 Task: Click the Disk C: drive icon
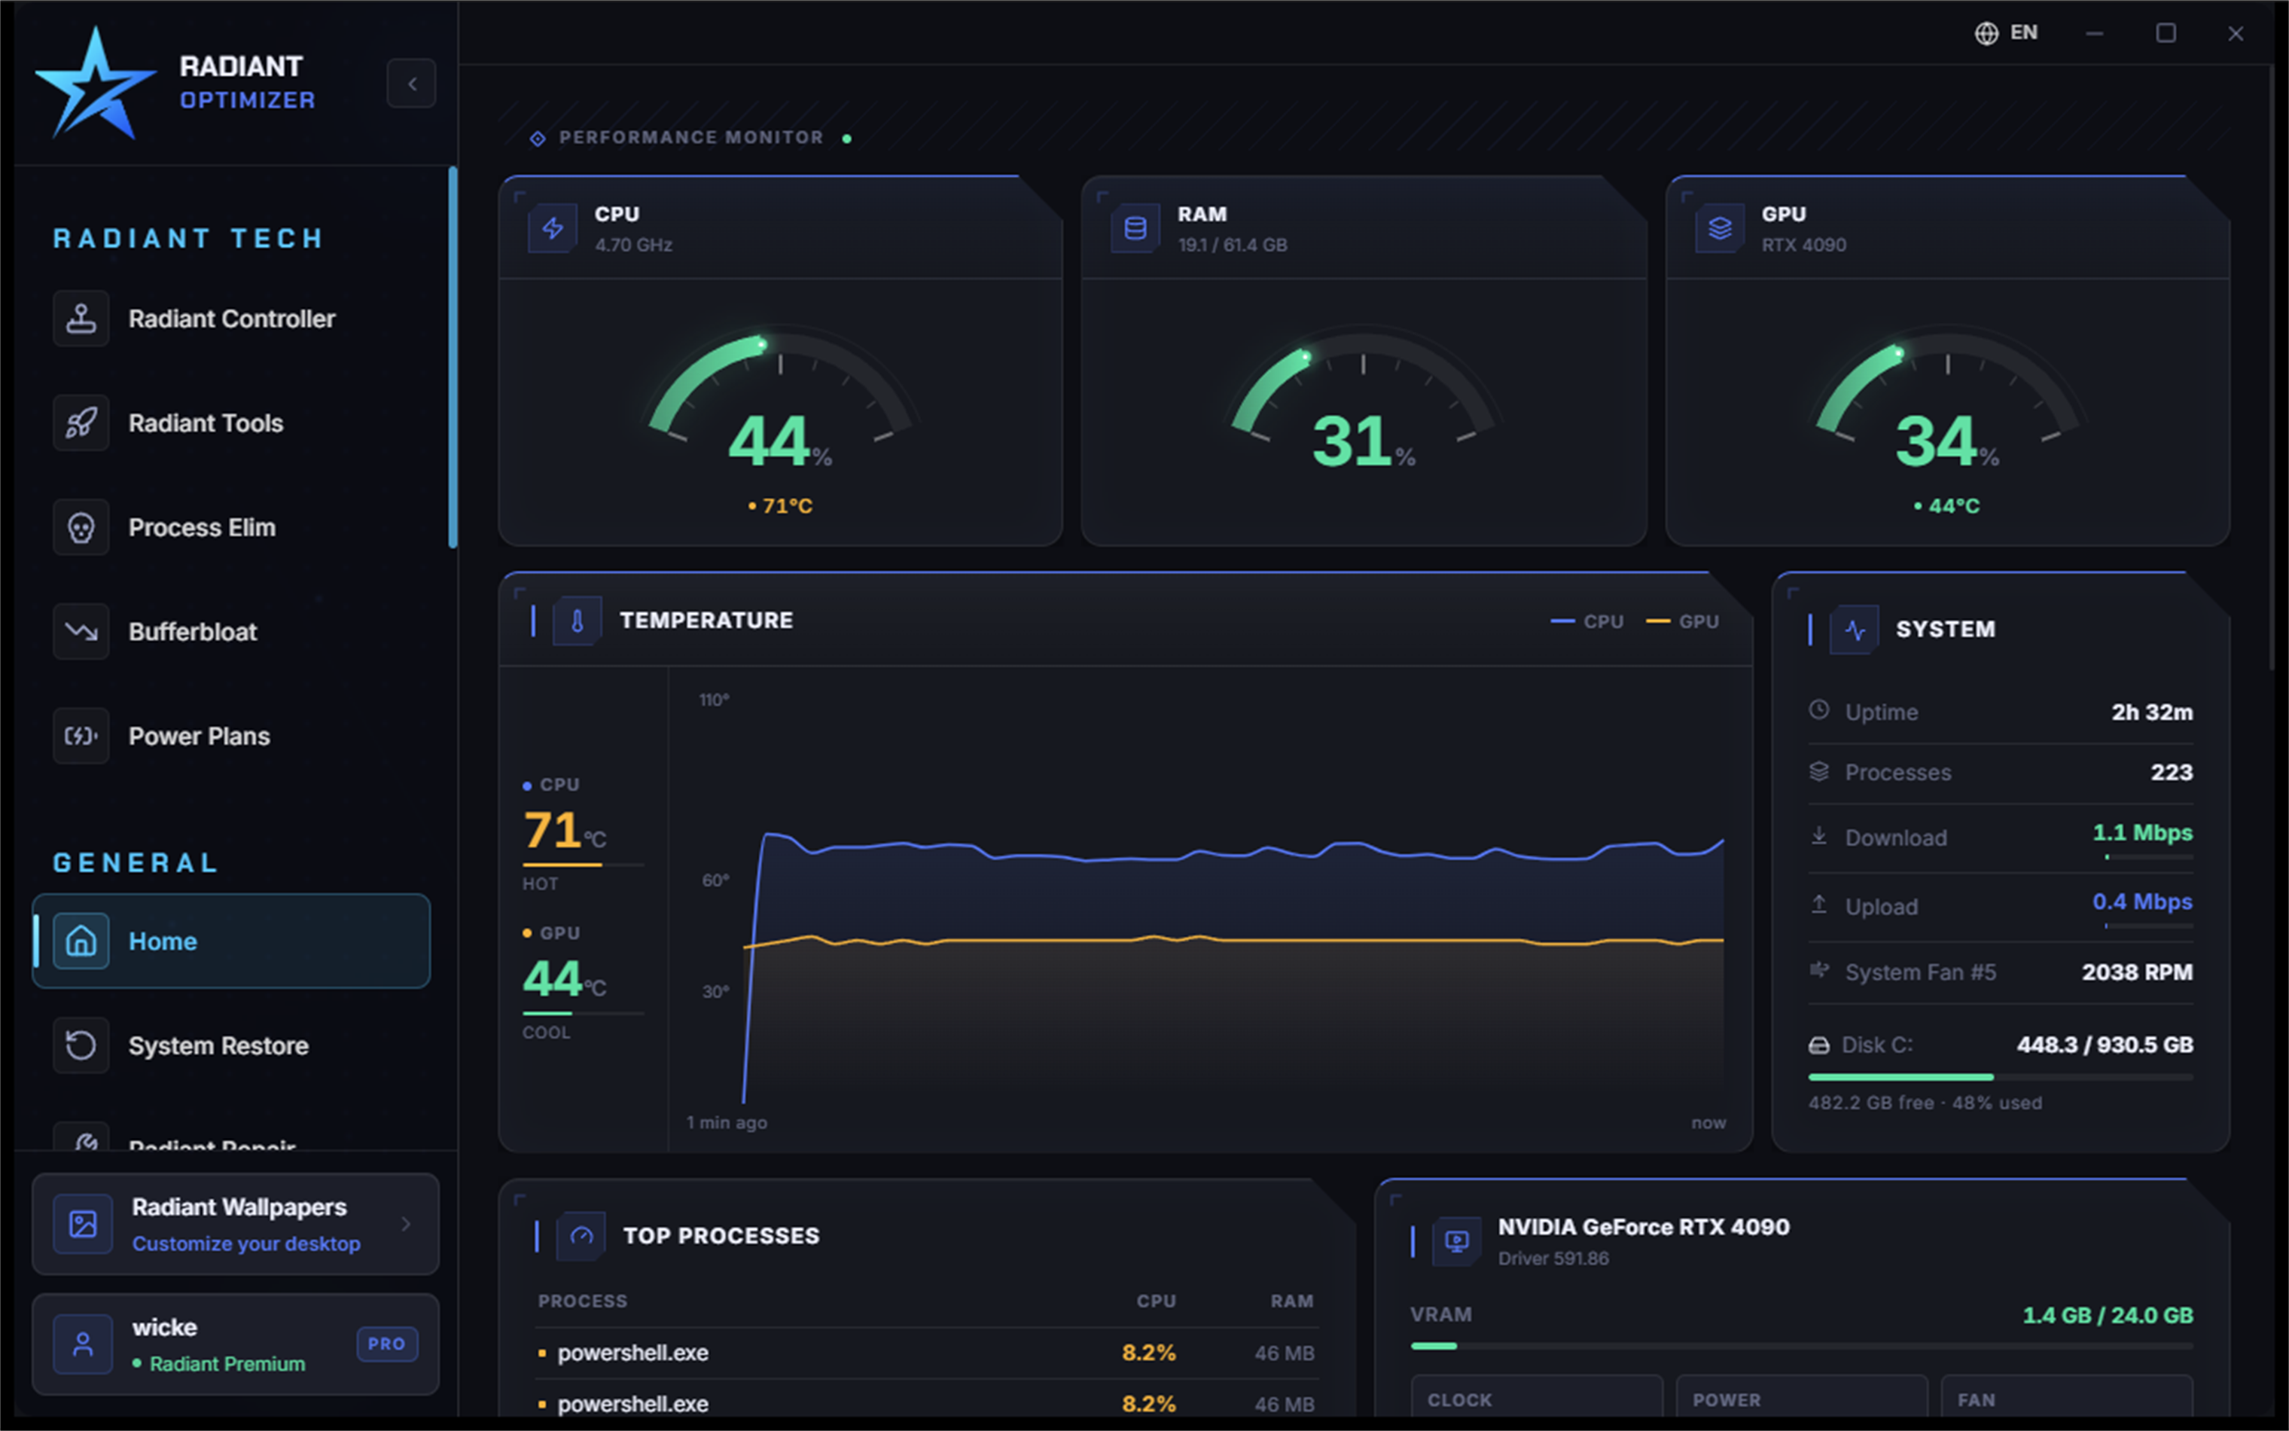point(1819,1045)
